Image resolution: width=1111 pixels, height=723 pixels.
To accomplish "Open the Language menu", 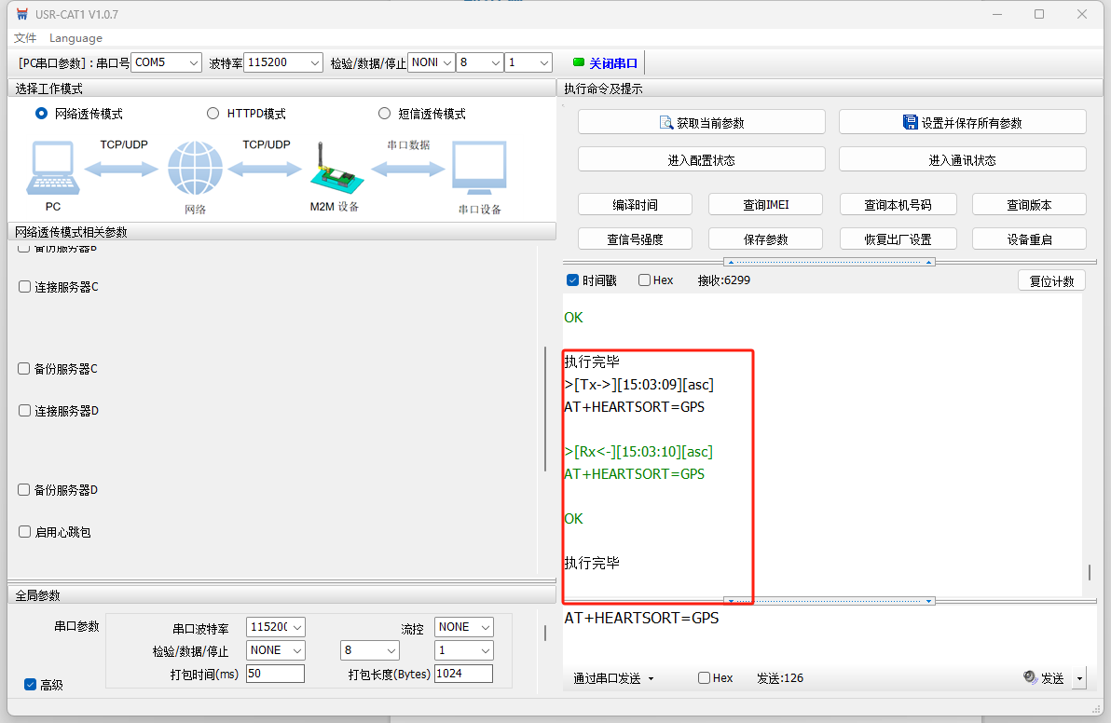I will coord(75,38).
